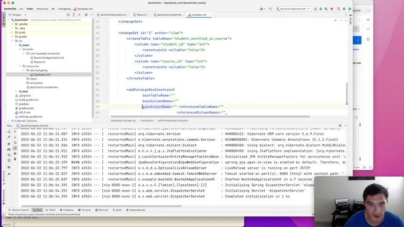Open Project panel options gear

[86, 15]
